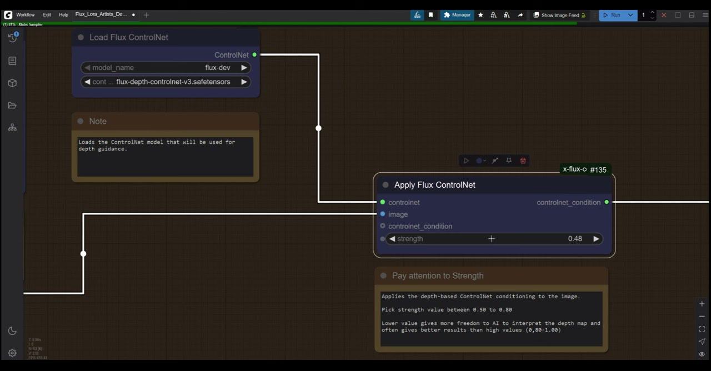Click the image input slot
The height and width of the screenshot is (371, 711).
pyautogui.click(x=383, y=214)
